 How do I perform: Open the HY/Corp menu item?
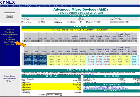(x=30, y=6)
